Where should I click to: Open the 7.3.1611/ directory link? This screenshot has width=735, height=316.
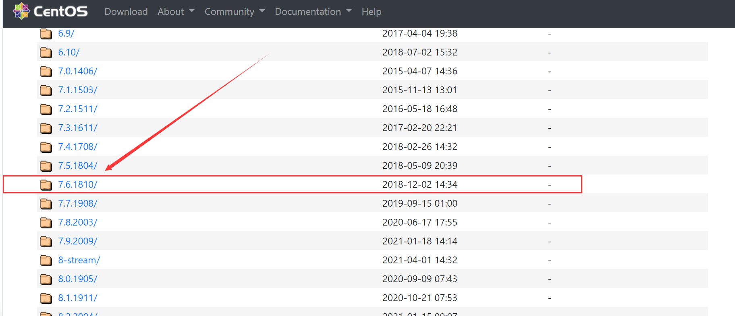(78, 128)
